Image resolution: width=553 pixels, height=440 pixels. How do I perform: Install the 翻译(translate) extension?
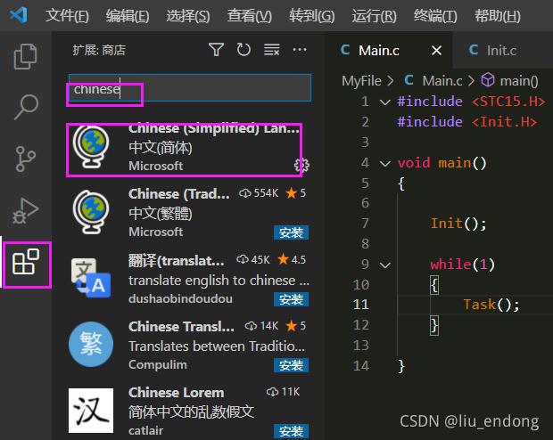click(291, 299)
